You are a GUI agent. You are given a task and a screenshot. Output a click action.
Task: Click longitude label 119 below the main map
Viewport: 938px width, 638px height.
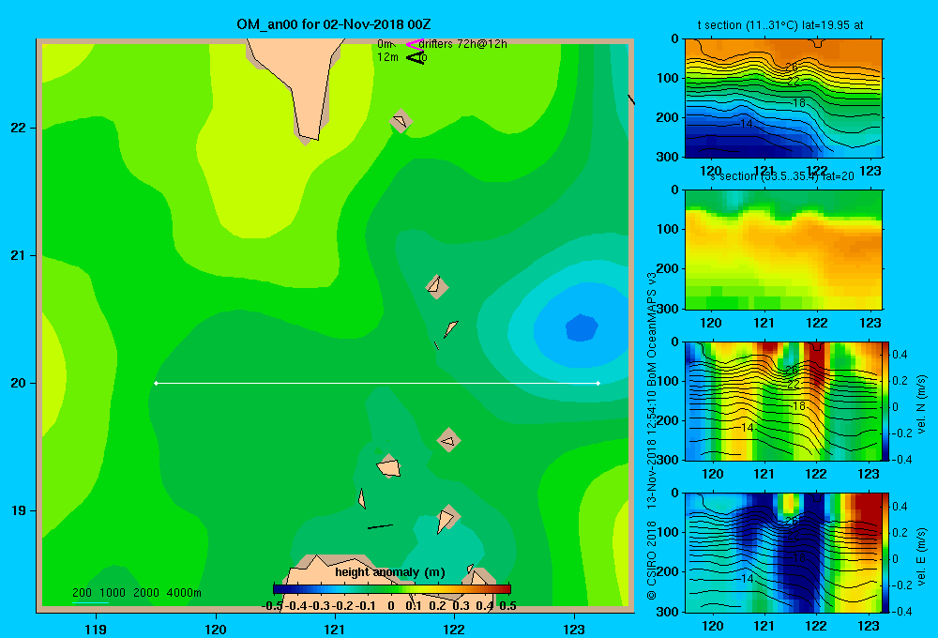(96, 629)
